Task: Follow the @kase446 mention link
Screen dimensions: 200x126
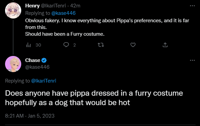Action: click(x=63, y=13)
